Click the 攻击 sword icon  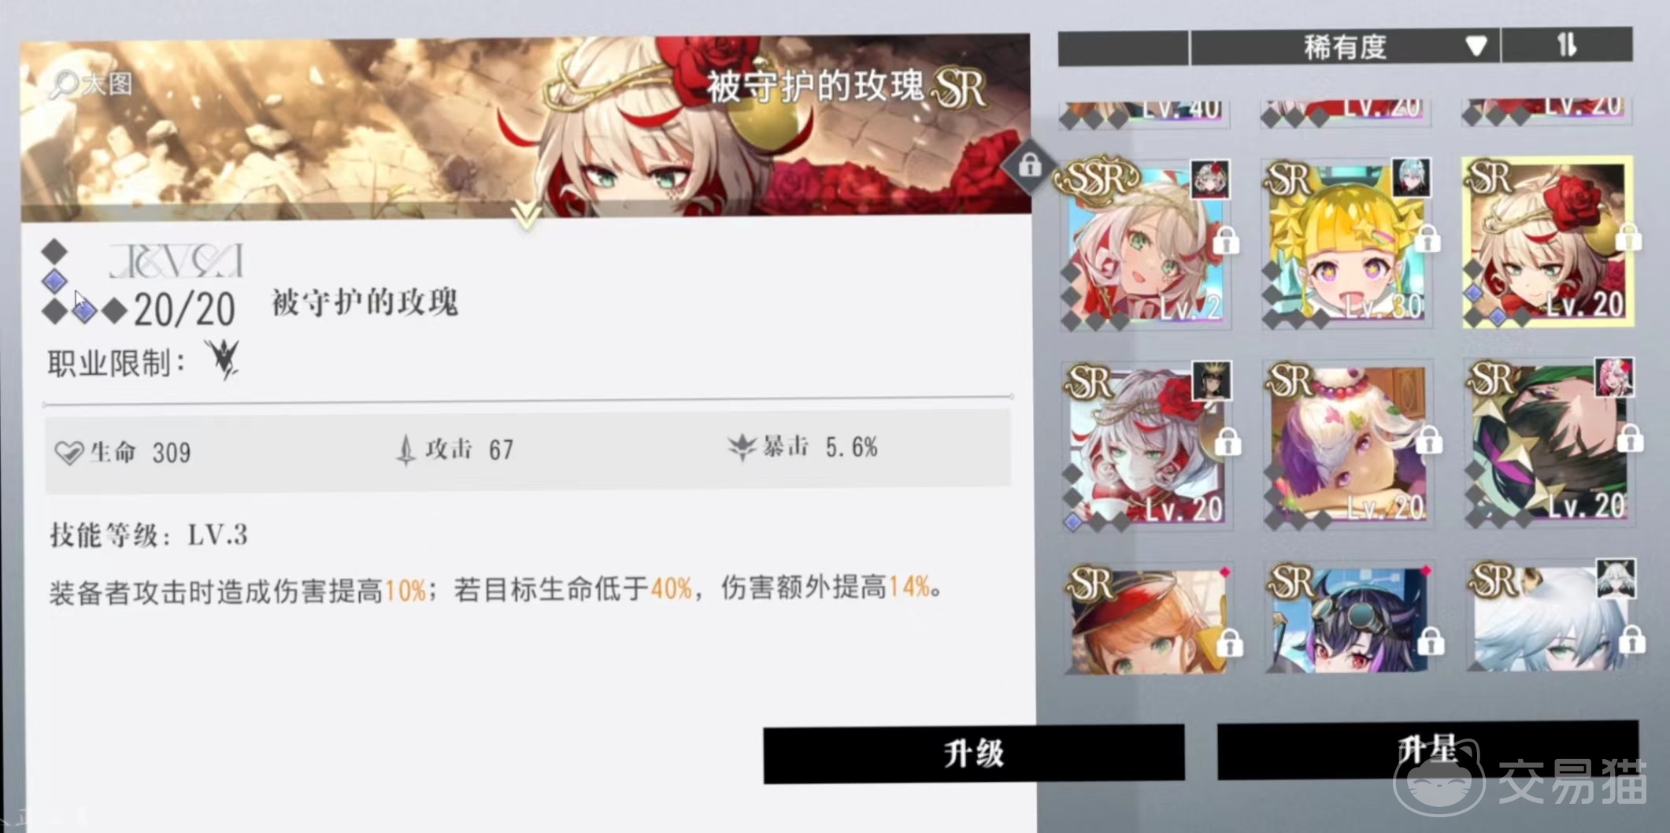pyautogui.click(x=405, y=450)
